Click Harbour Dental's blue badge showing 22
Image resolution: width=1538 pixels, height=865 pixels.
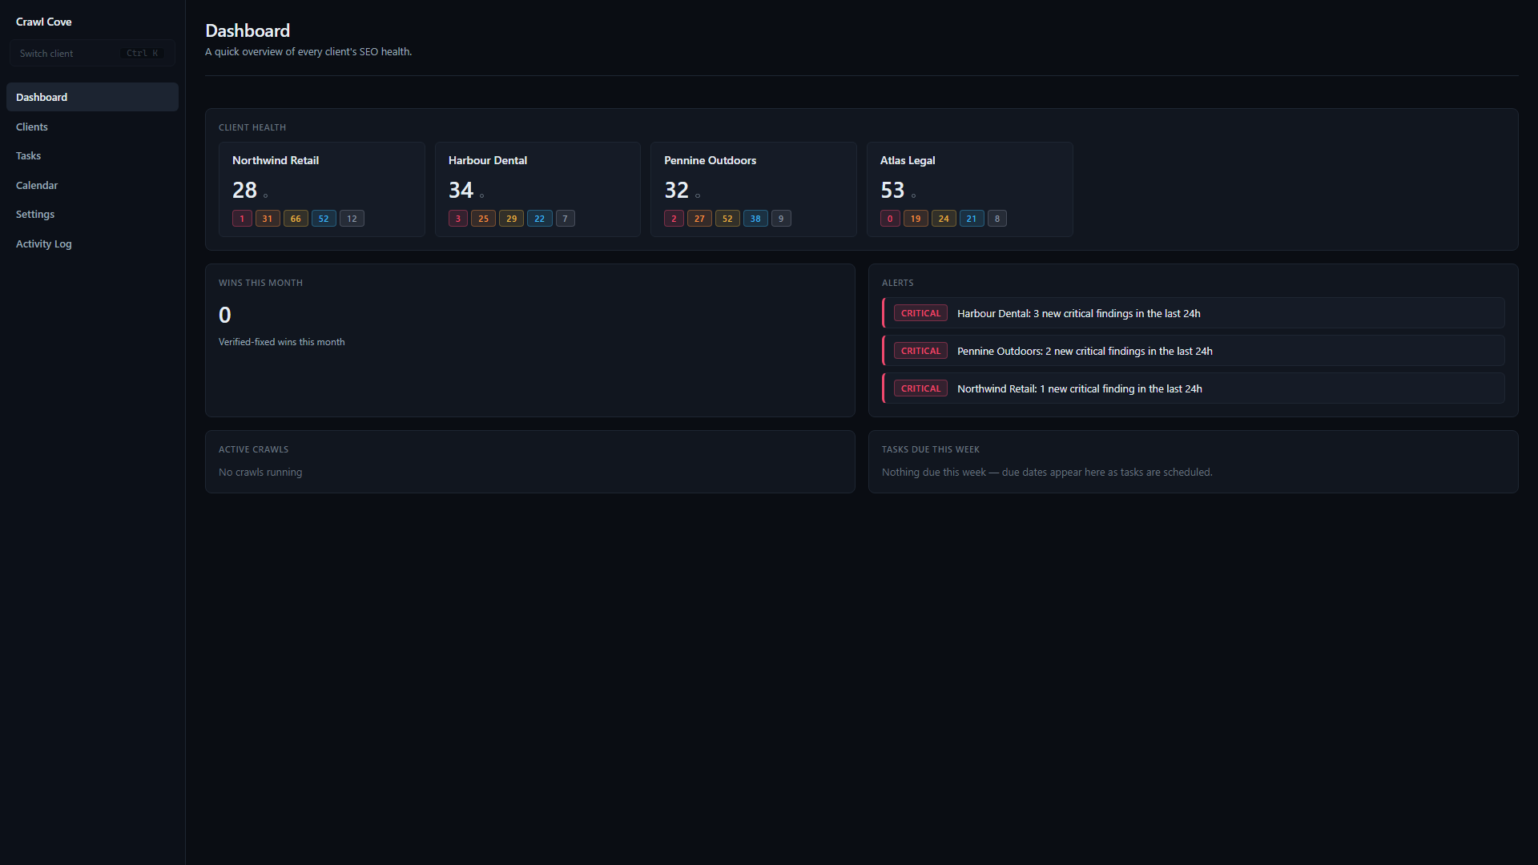[539, 219]
